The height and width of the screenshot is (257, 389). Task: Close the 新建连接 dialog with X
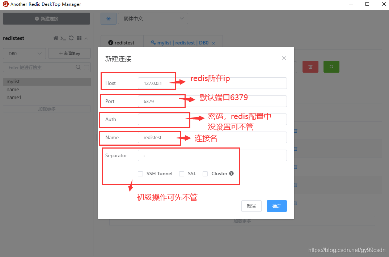pos(284,58)
